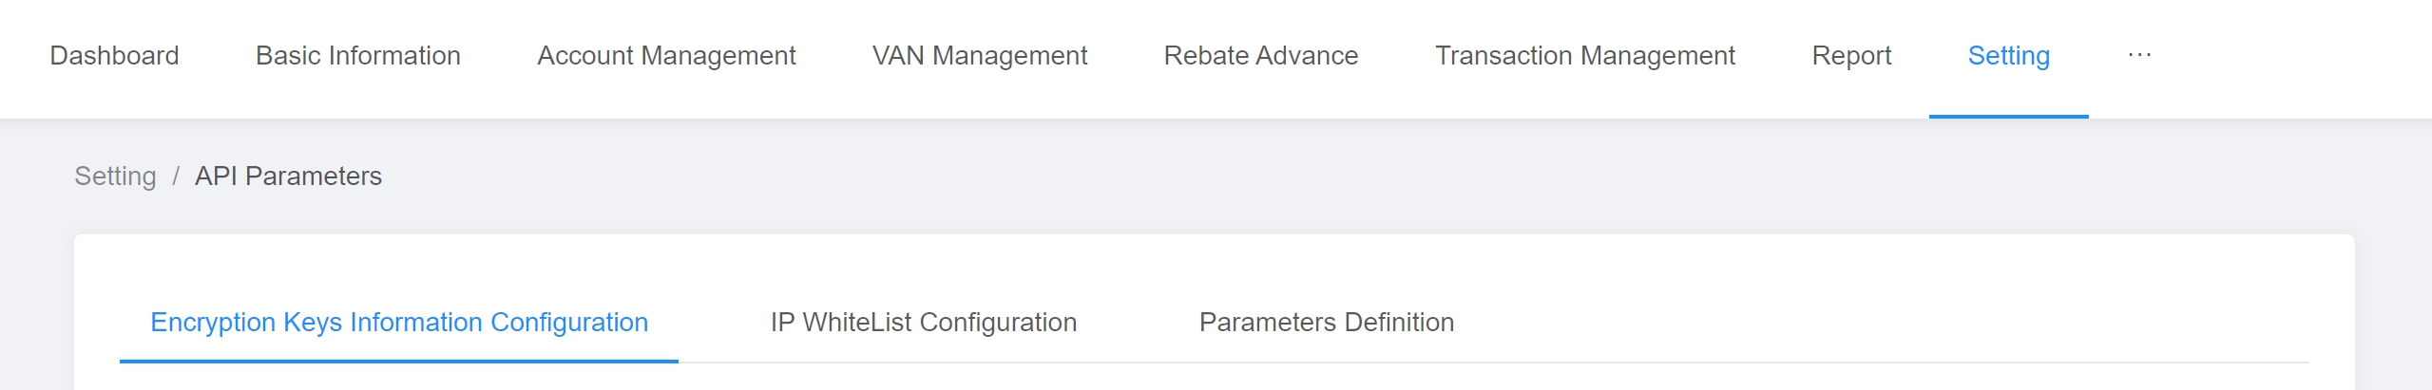Viewport: 2432px width, 390px height.
Task: Click the Report menu item
Action: 1850,56
